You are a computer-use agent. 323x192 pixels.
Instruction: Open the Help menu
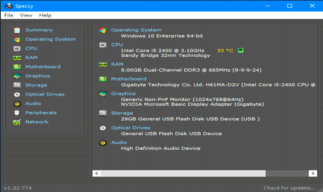click(45, 15)
